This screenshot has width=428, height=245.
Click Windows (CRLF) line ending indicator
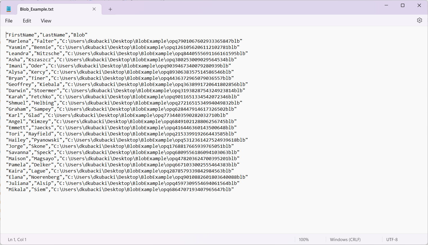point(345,240)
